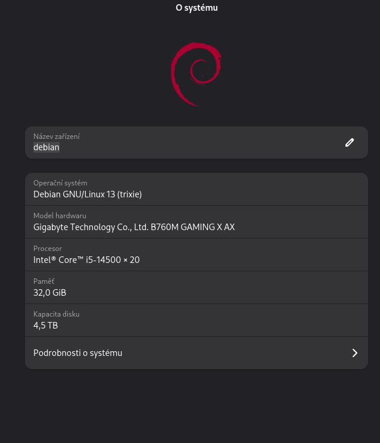Select the Gigabyte B760M GAMING X AX text
Viewport: 380px width, 443px height.
click(x=134, y=227)
